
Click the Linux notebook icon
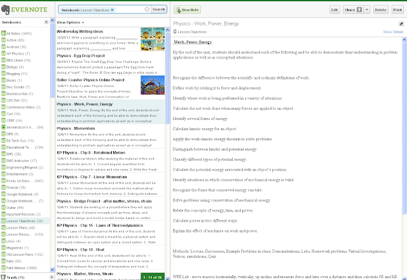click(3, 241)
